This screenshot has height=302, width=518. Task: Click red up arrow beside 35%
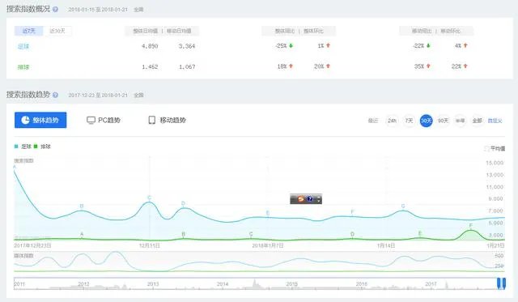(428, 66)
